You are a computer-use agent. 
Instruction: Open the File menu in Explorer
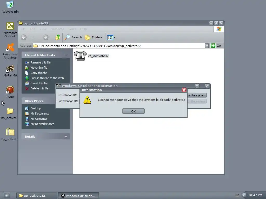click(x=23, y=29)
